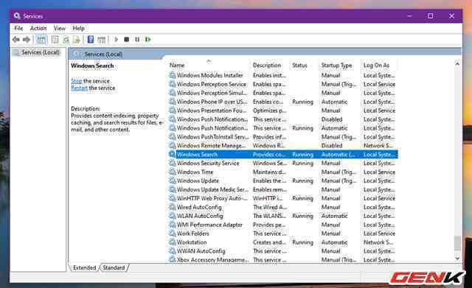The width and height of the screenshot is (472, 288).
Task: Sort by the Name column header
Action: tap(209, 66)
